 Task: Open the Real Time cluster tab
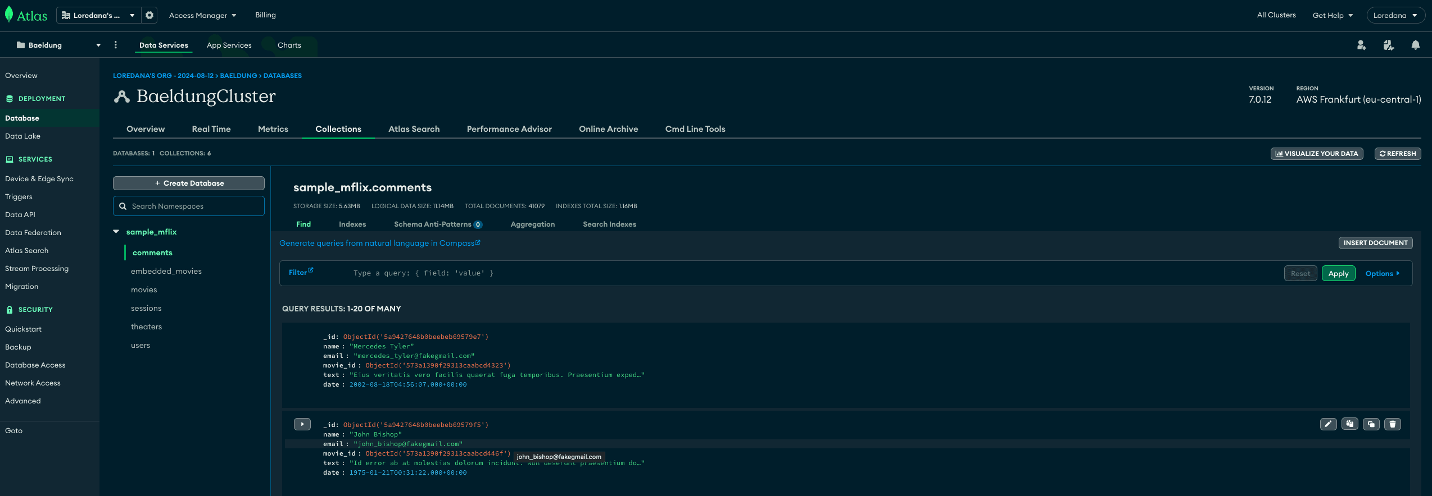pyautogui.click(x=211, y=129)
